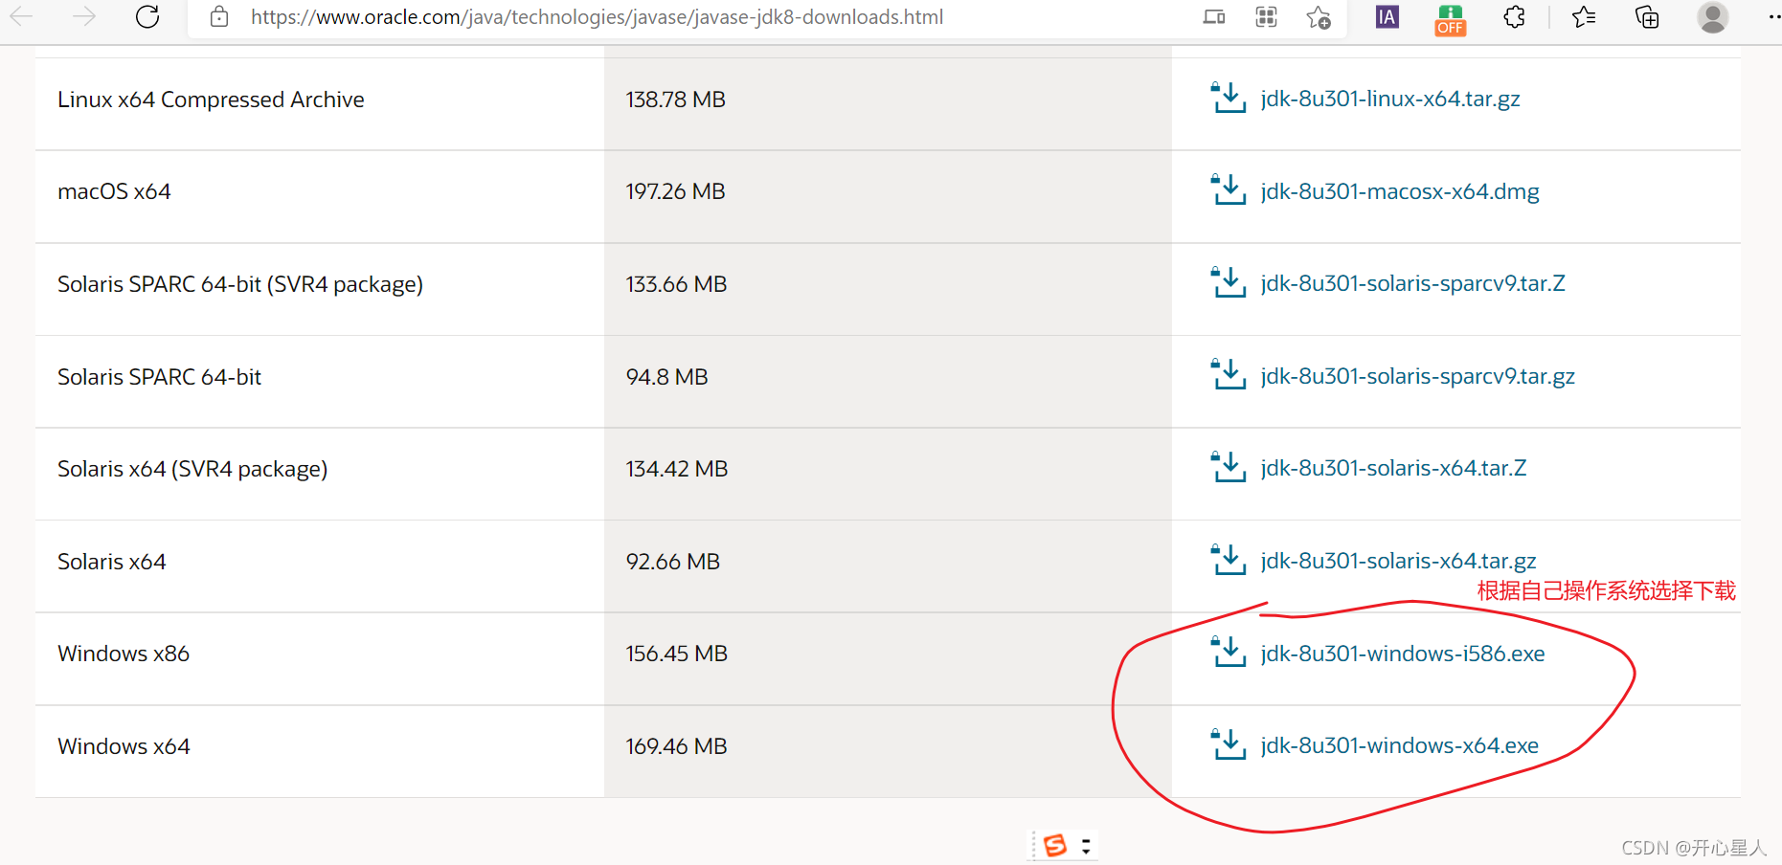Select file size '92.66 MB'
This screenshot has width=1782, height=865.
tap(673, 562)
